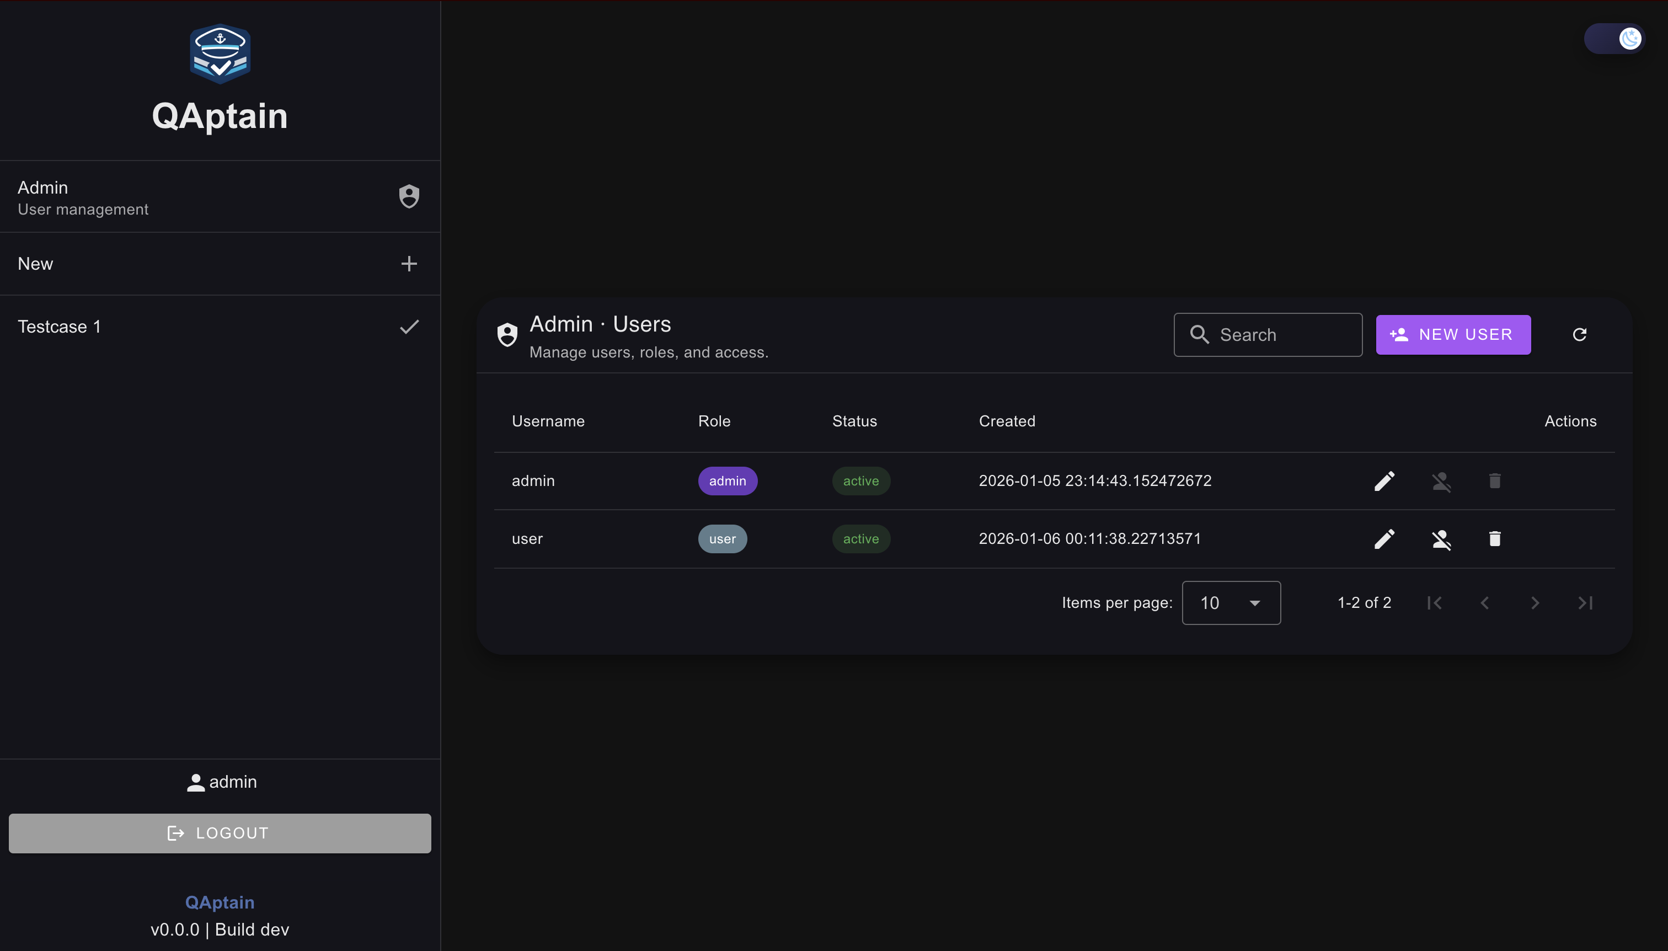This screenshot has height=951, width=1668.
Task: Jump to last page with skip-forward icon
Action: coord(1586,603)
